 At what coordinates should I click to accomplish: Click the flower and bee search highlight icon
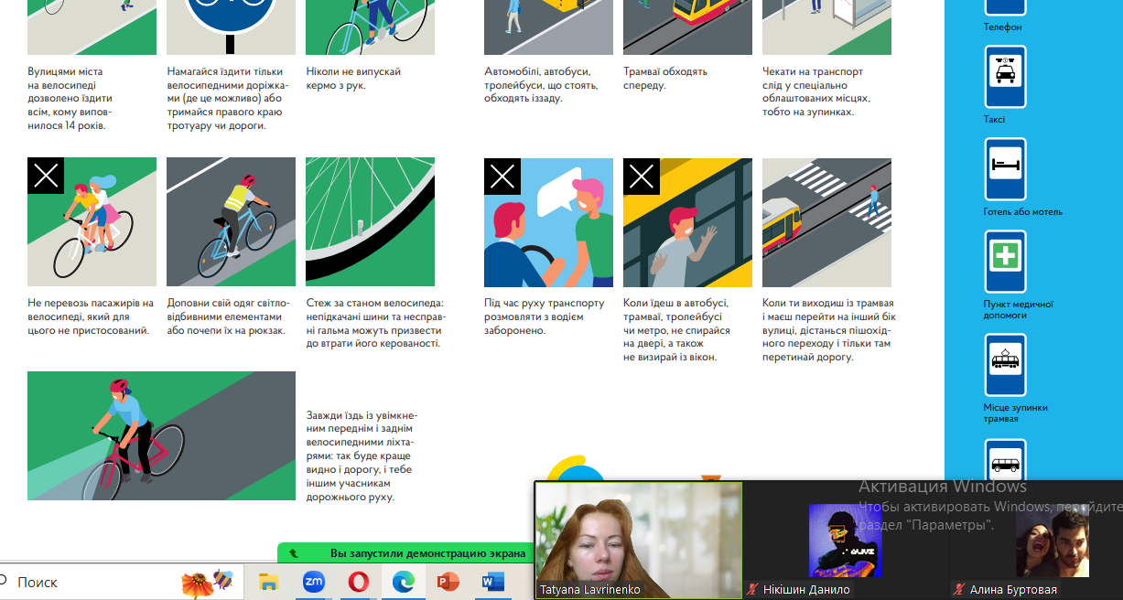click(207, 582)
